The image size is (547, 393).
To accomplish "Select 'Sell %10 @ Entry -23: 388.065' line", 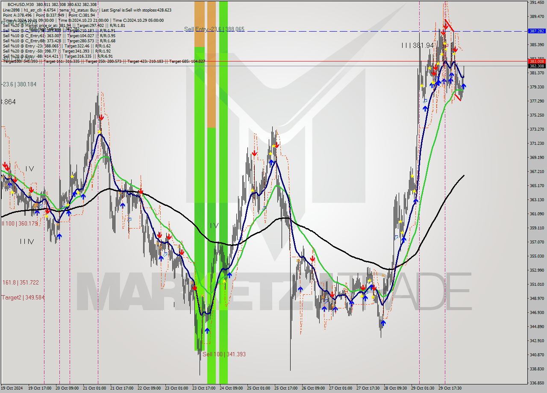I will click(x=56, y=46).
